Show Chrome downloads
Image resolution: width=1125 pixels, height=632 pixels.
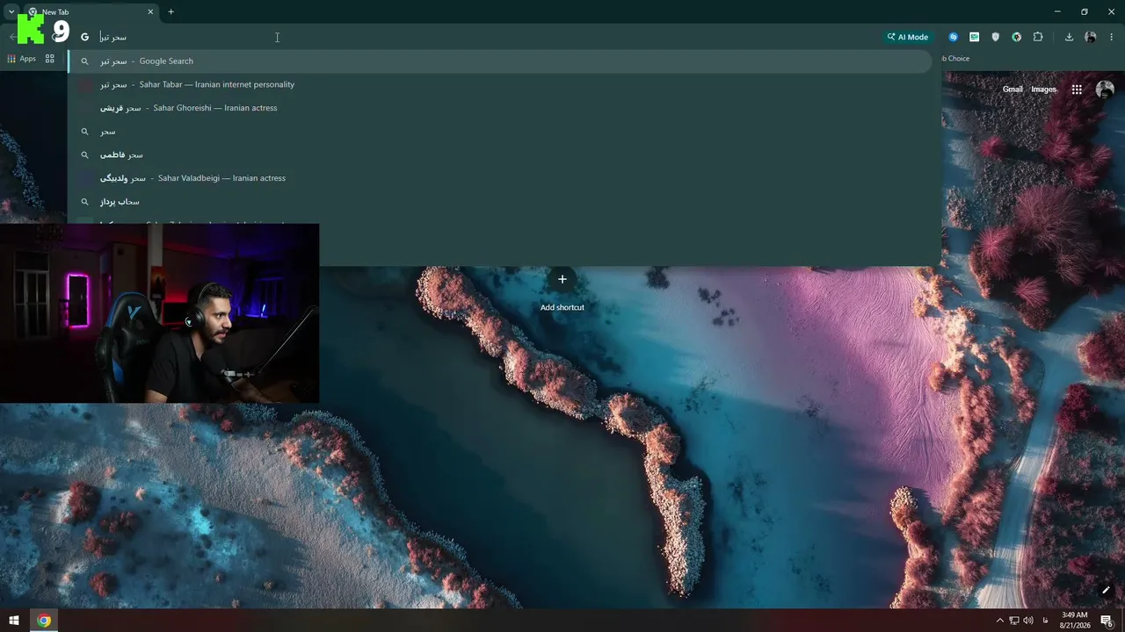pos(1069,37)
